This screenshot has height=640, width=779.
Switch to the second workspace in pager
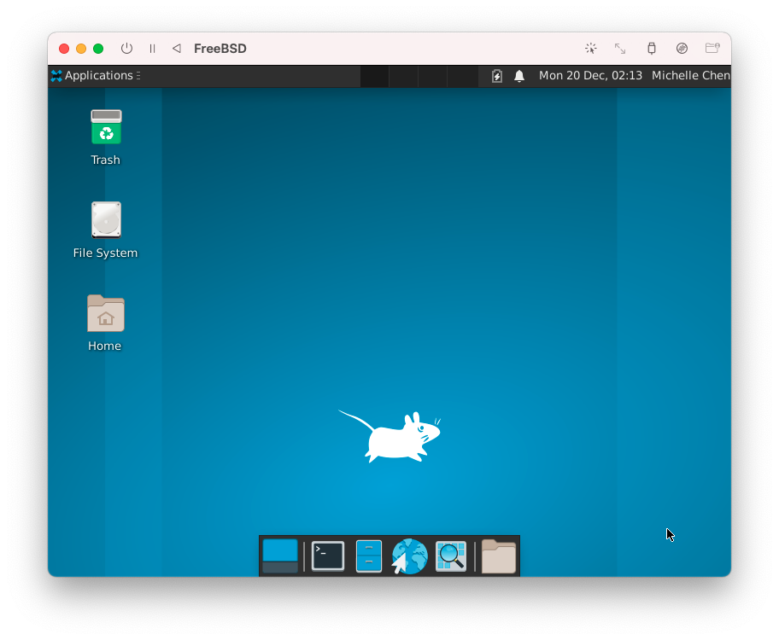403,76
